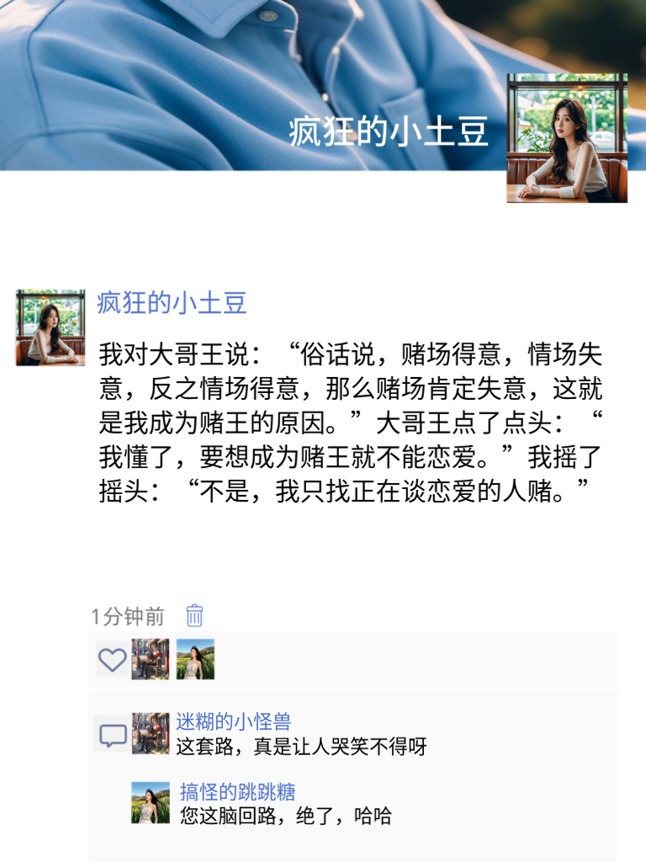Screen dimensions: 646x862
Task: Open the street-scene liker avatar in like row
Action: tap(151, 659)
